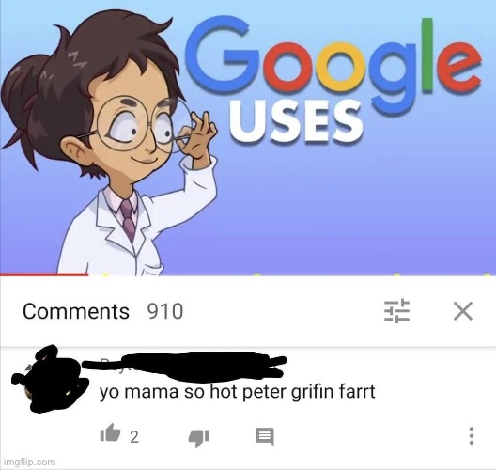Click the imgflip.com watermark

(30, 462)
